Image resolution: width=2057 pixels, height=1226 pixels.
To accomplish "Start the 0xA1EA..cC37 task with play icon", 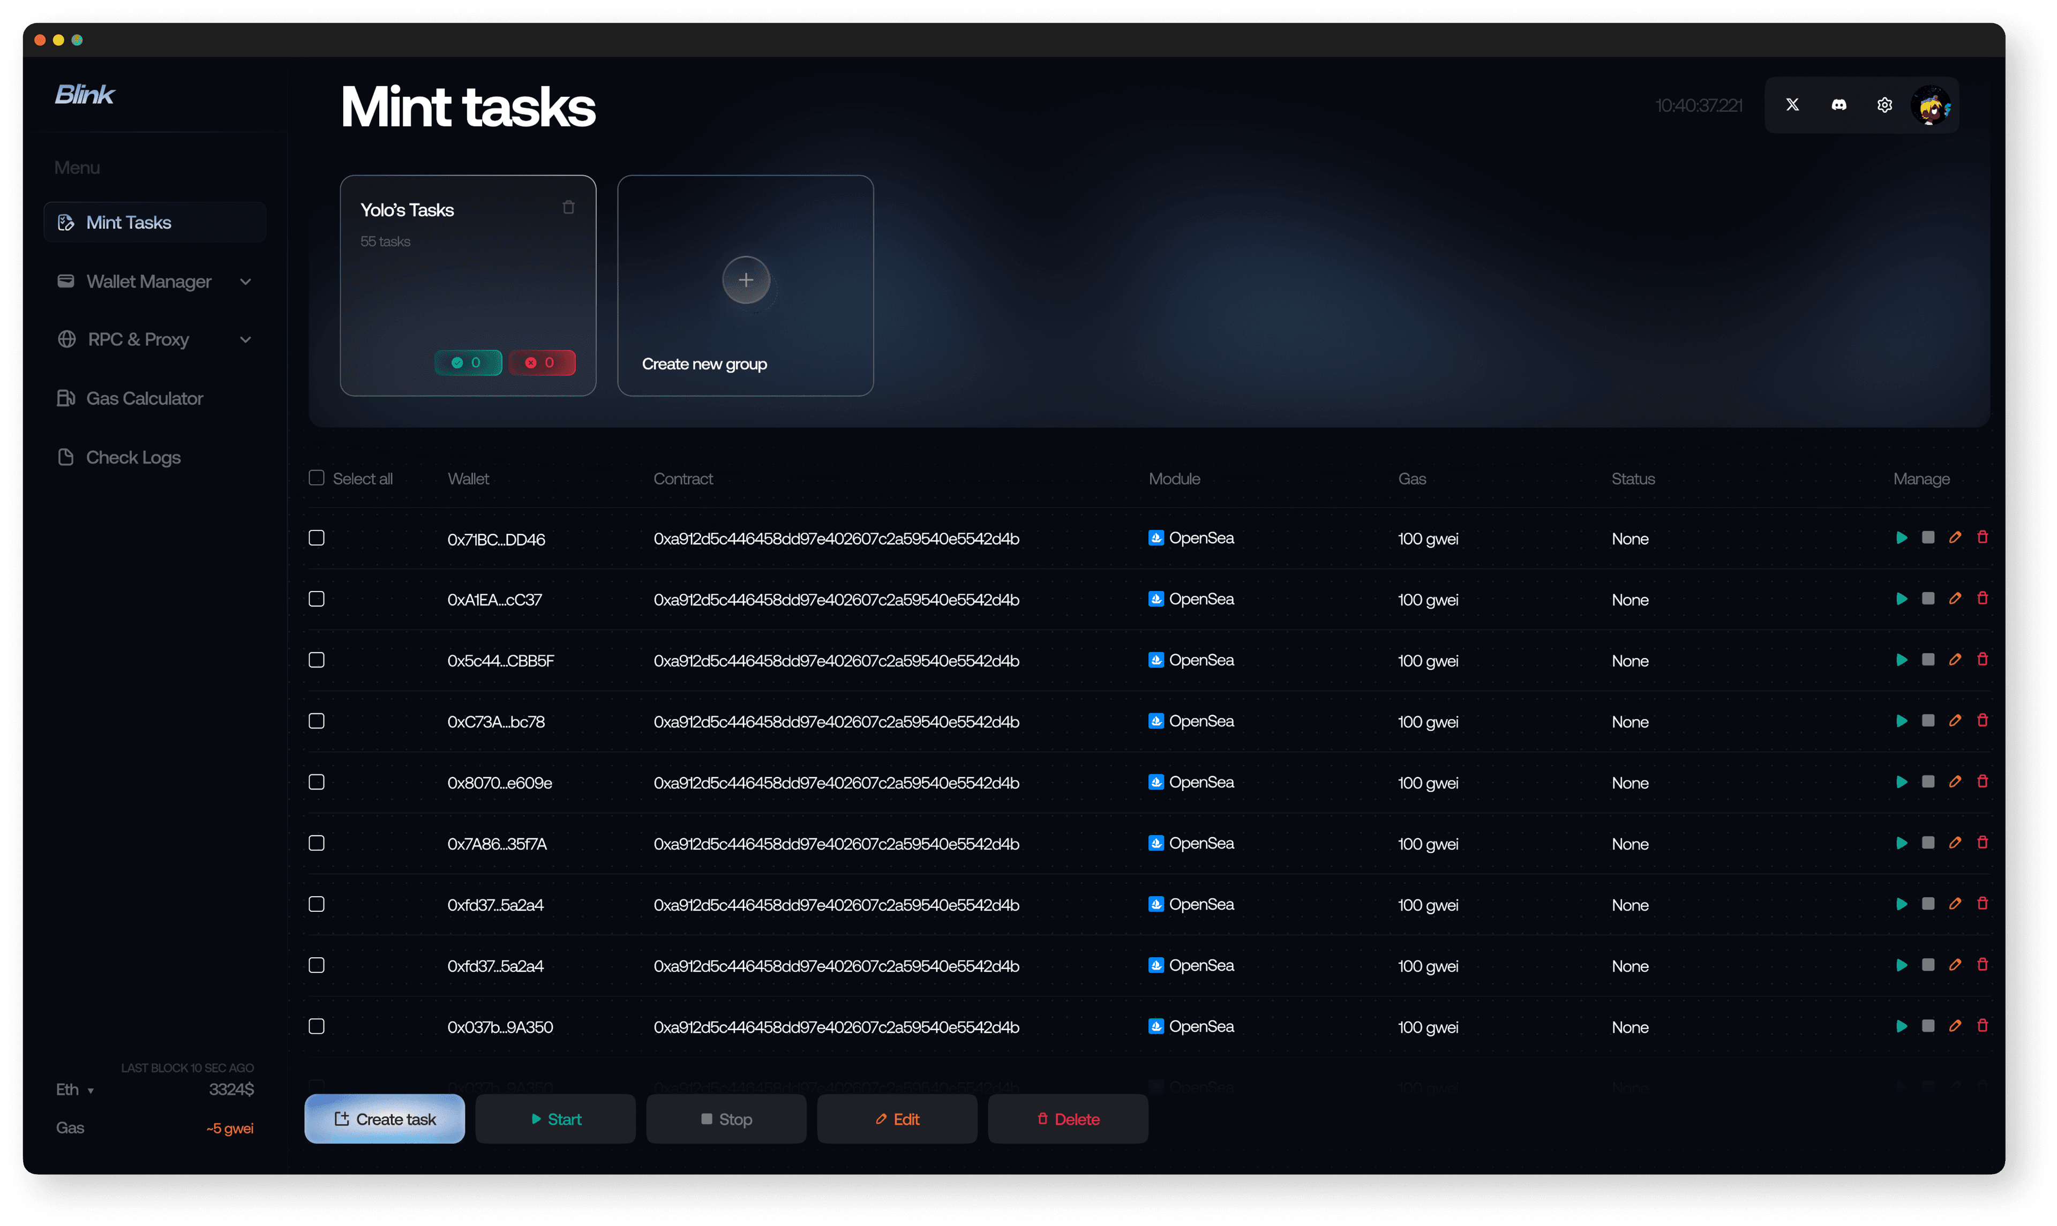I will coord(1901,599).
